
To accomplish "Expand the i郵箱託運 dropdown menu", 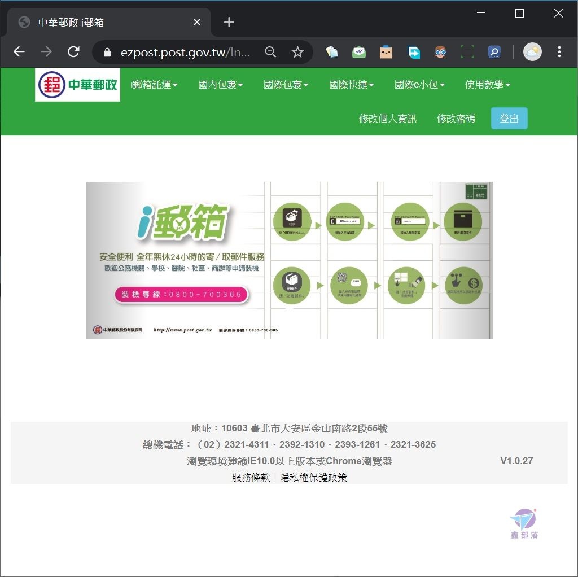I will point(154,85).
